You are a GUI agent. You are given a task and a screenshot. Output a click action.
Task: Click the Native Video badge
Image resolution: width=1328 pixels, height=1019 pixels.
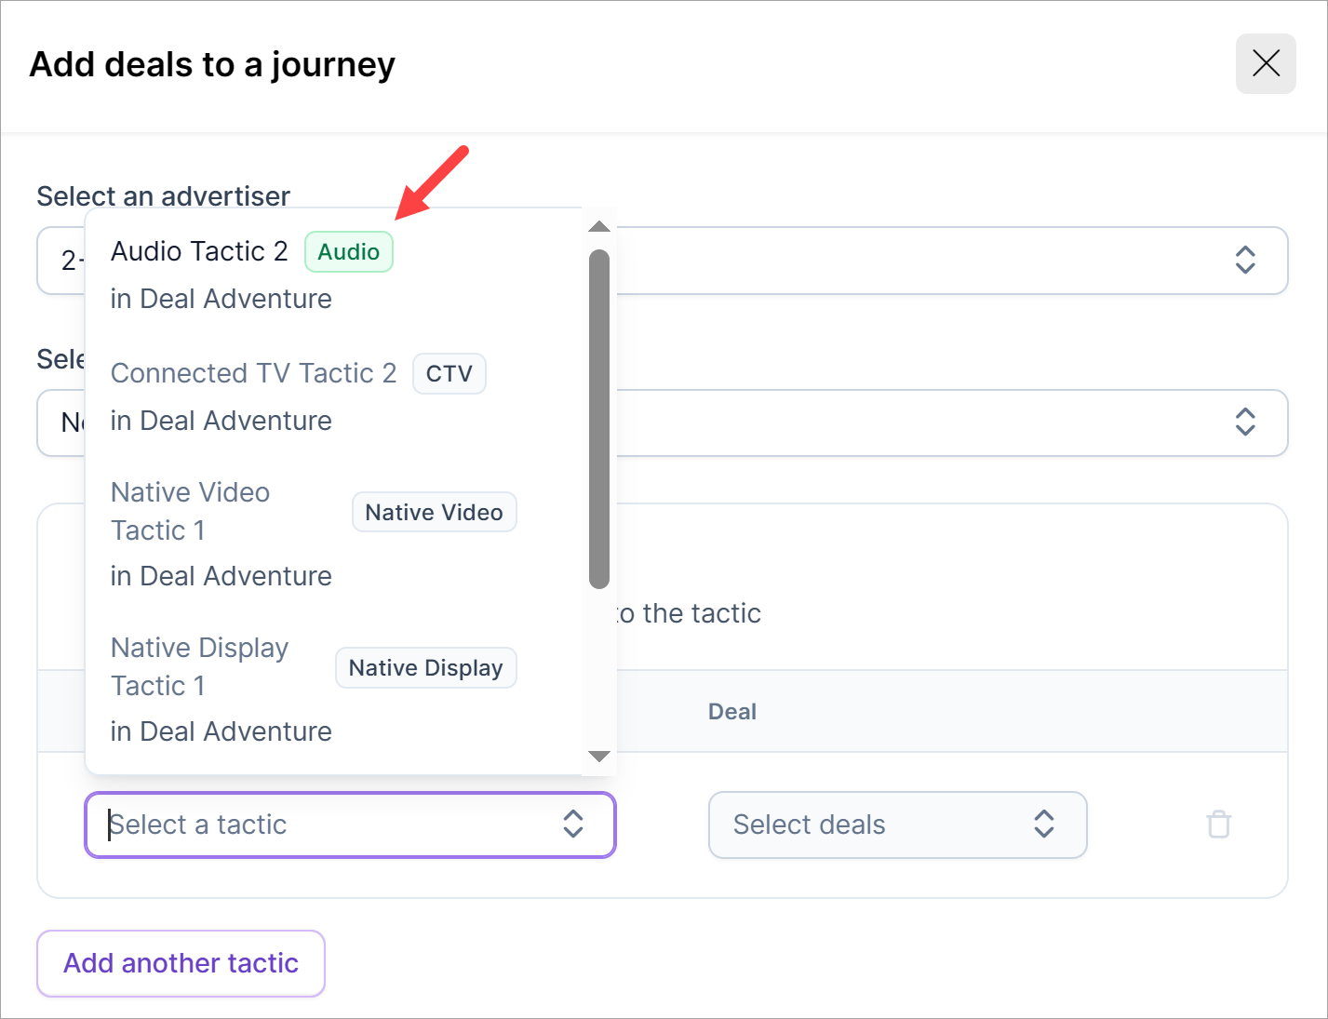coord(434,513)
